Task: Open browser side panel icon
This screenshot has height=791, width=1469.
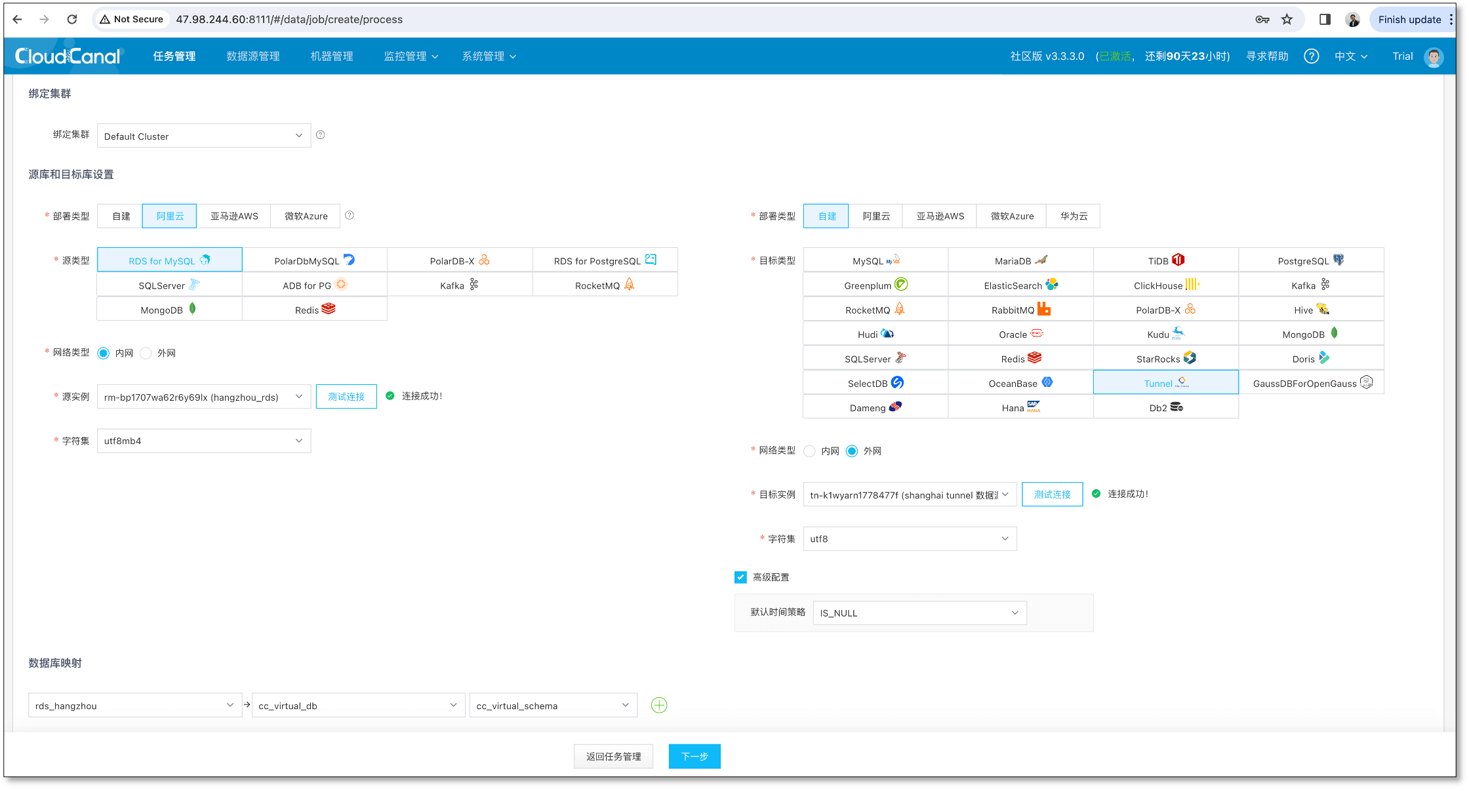Action: [1325, 20]
